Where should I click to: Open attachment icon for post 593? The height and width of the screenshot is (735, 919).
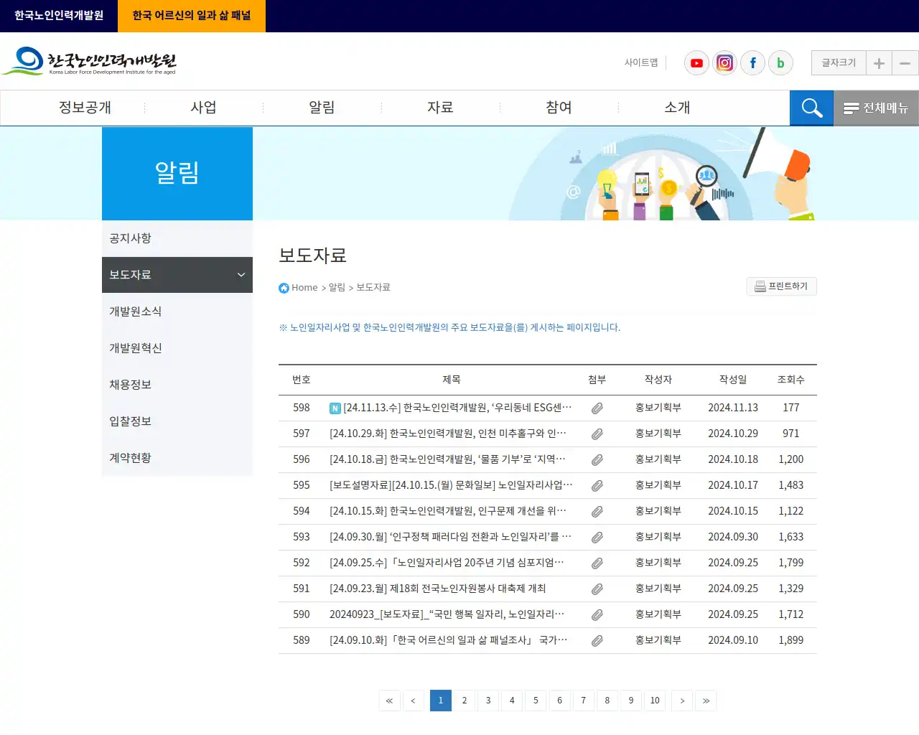pos(597,538)
